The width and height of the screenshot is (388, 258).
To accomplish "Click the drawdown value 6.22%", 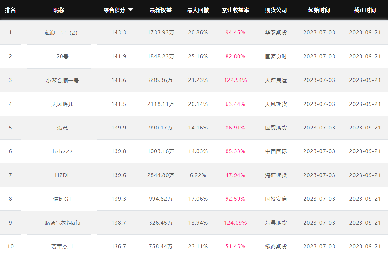I will [x=198, y=175].
